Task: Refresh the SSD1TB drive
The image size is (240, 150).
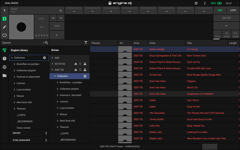Action: click(80, 70)
